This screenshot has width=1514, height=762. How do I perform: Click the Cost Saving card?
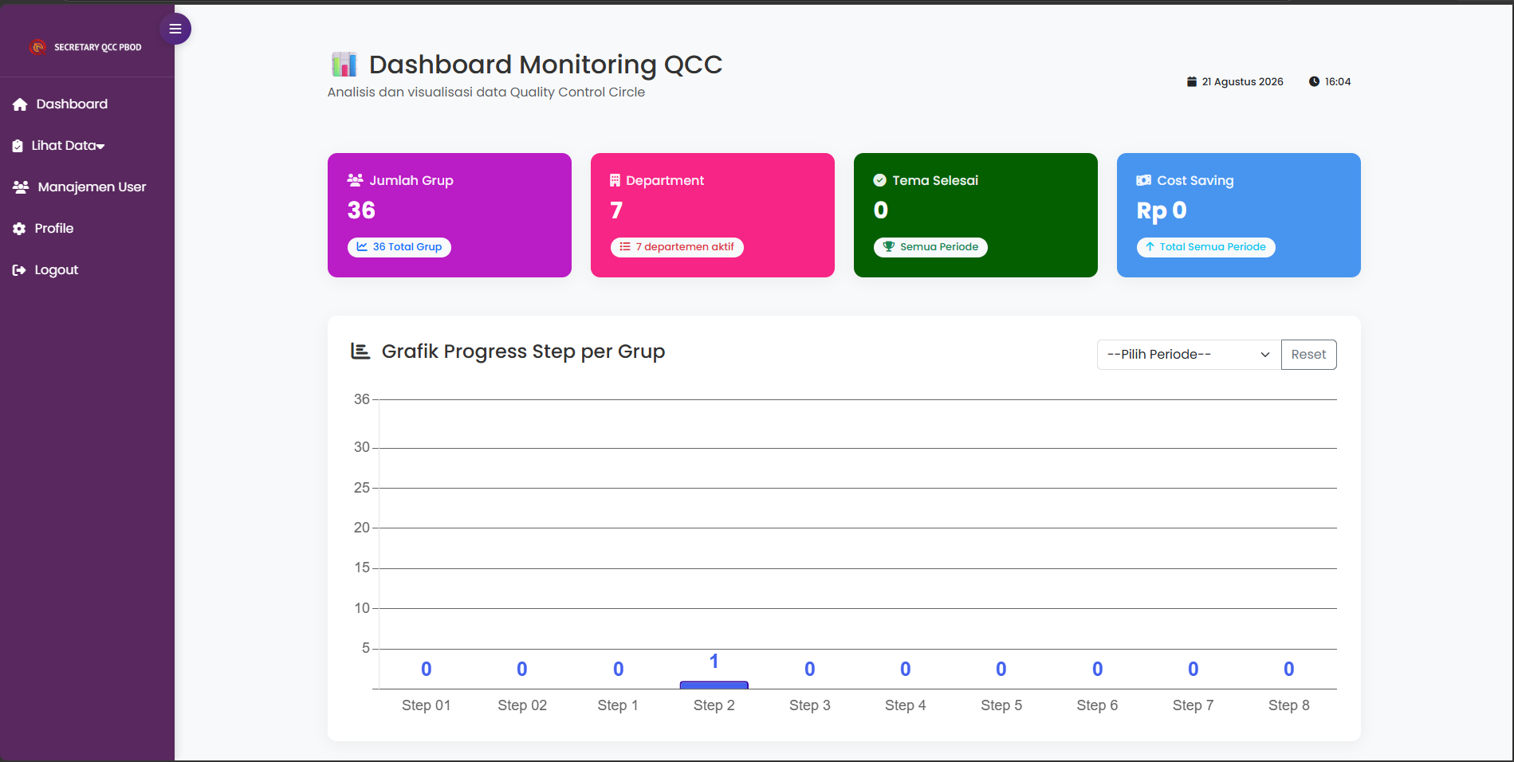click(x=1239, y=215)
